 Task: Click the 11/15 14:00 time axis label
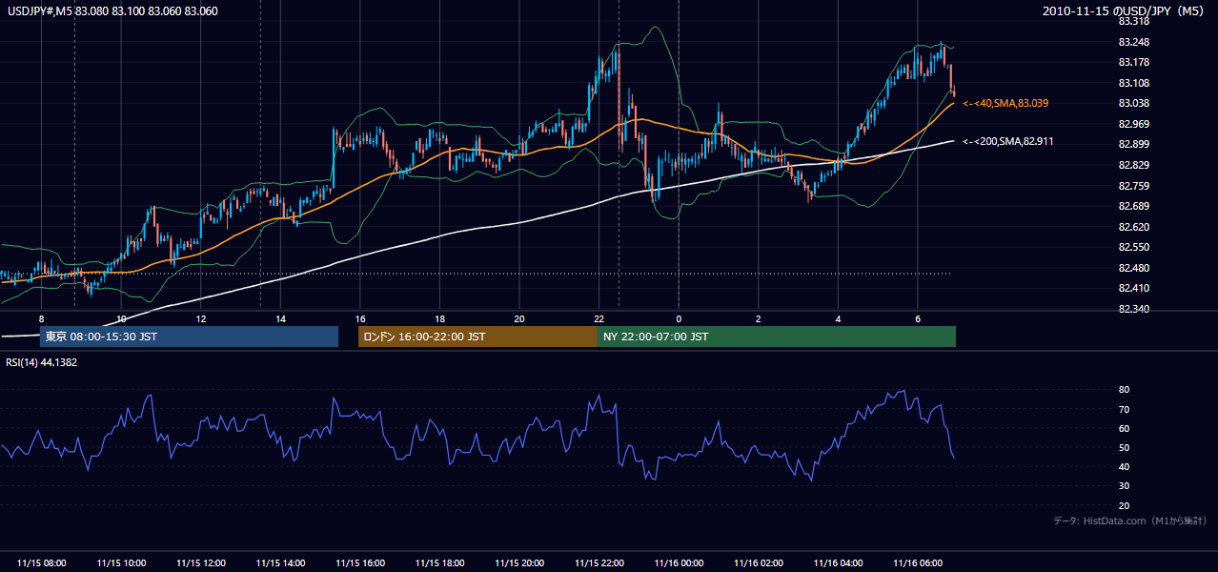281,563
